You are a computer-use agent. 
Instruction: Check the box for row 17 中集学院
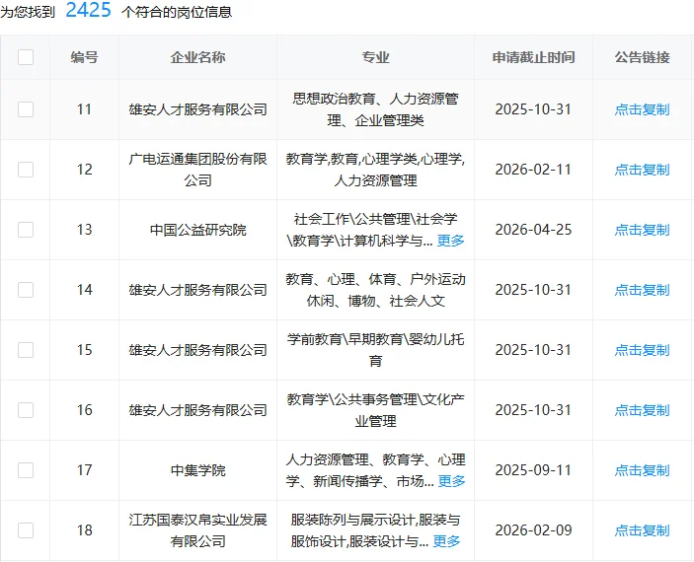[26, 470]
